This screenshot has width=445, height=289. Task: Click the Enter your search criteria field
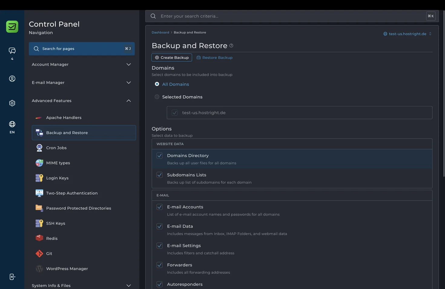pos(292,16)
